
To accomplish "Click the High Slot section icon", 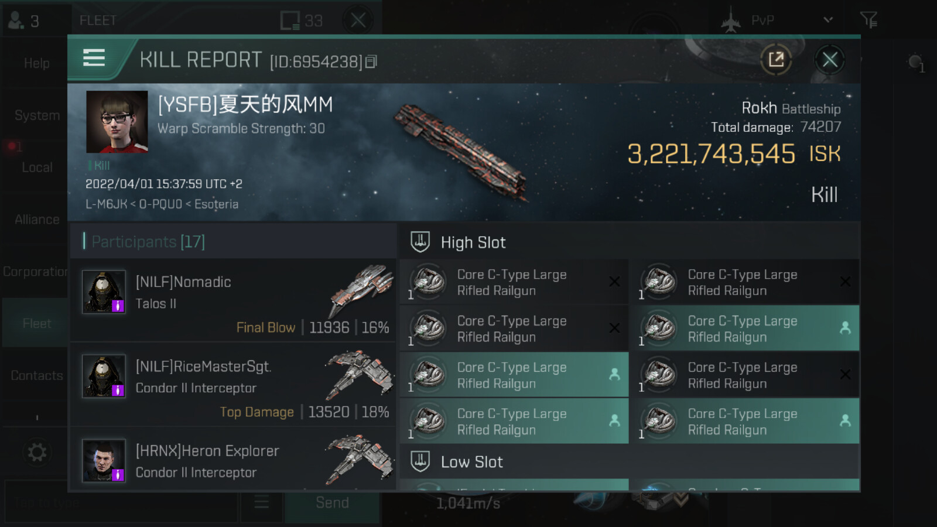I will coord(420,242).
